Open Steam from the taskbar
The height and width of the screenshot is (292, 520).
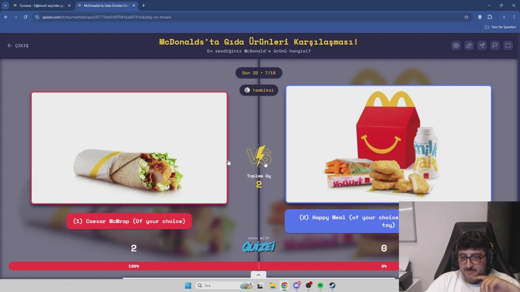coord(332,286)
